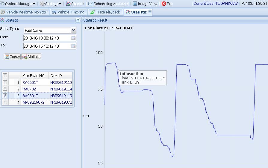Click Statistic in the top toolbar

pyautogui.click(x=75, y=4)
